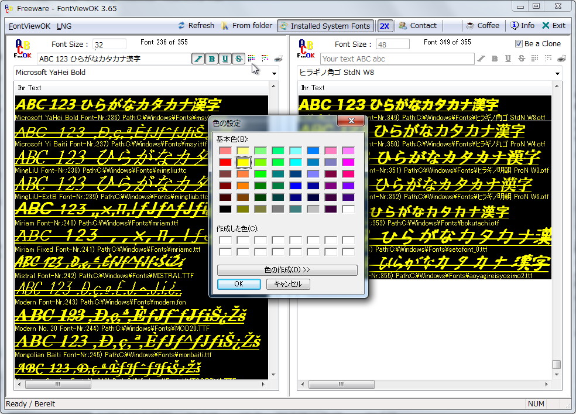Click the Mongolian Baiti font label
576x414 pixels.
click(113, 355)
